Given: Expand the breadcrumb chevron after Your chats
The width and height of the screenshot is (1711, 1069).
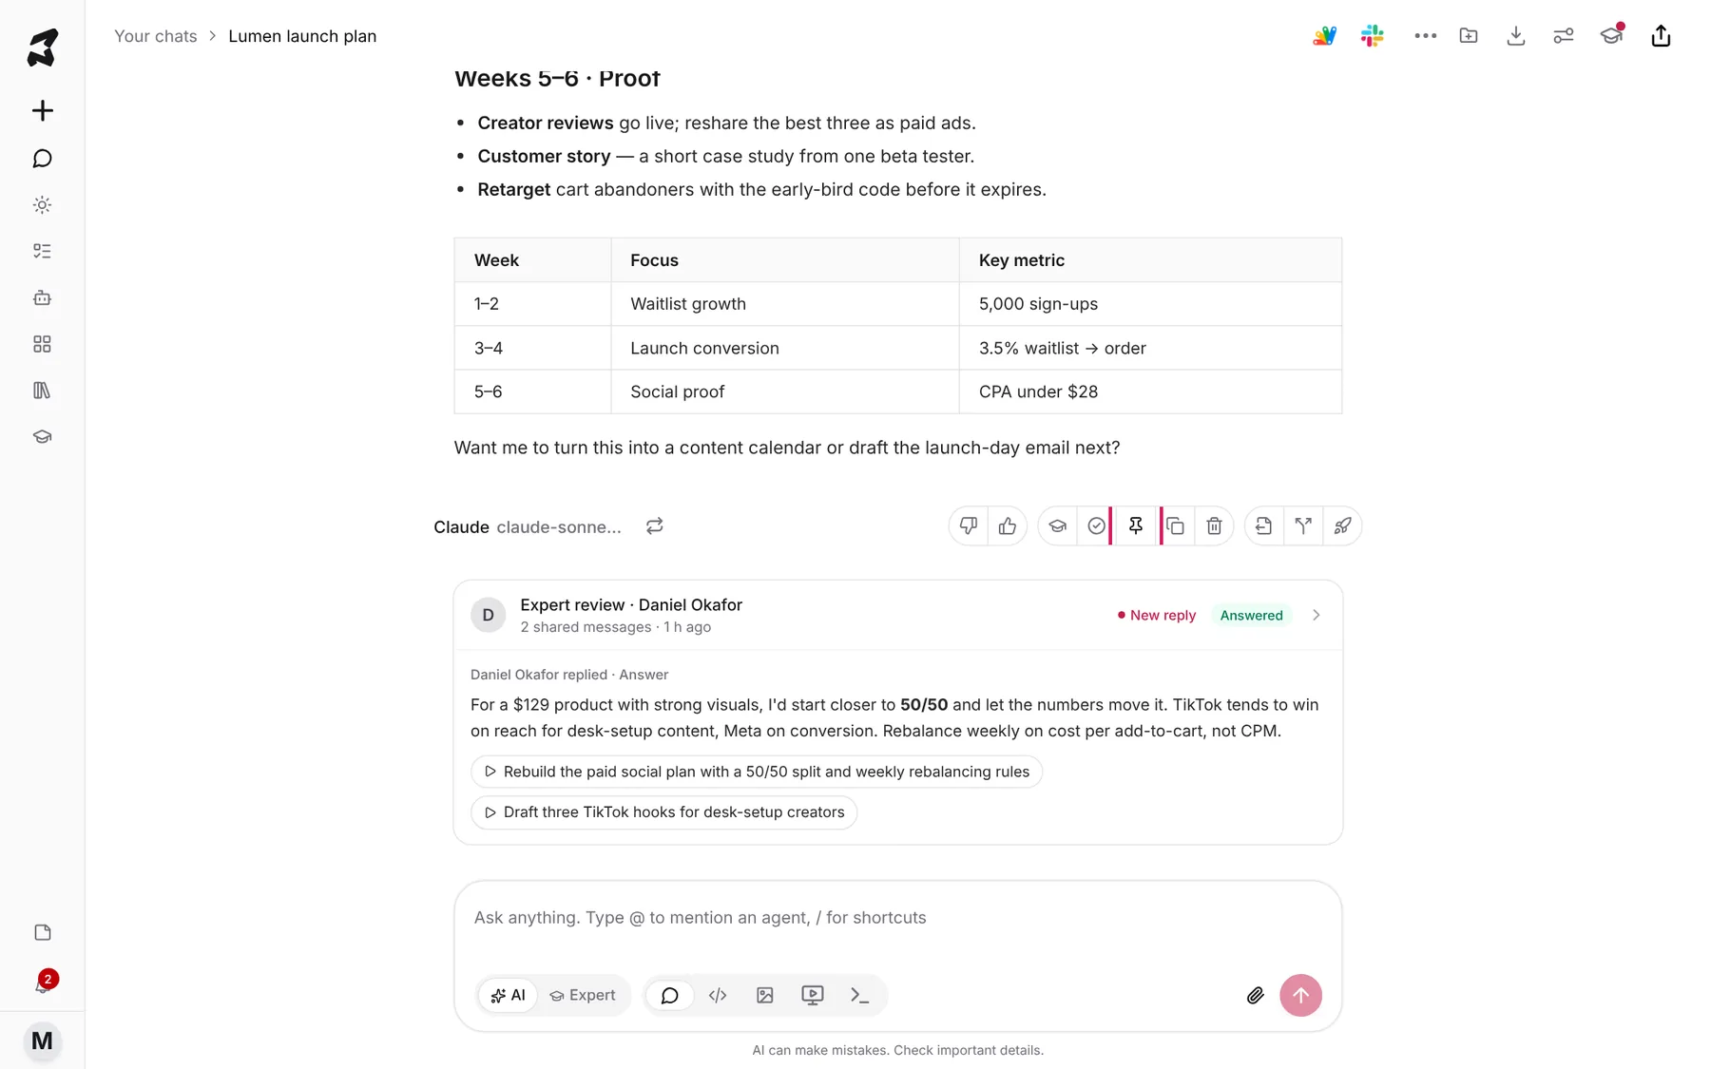Looking at the screenshot, I should [x=212, y=36].
